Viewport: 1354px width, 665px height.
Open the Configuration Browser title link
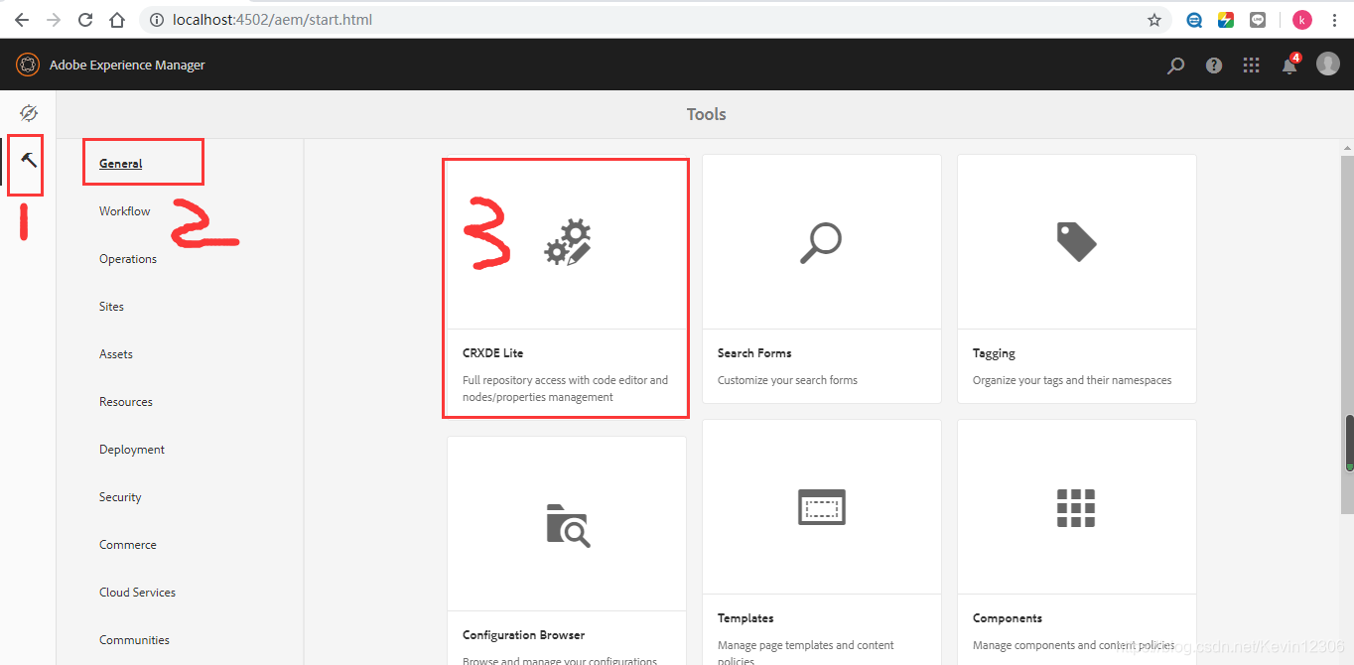click(524, 635)
